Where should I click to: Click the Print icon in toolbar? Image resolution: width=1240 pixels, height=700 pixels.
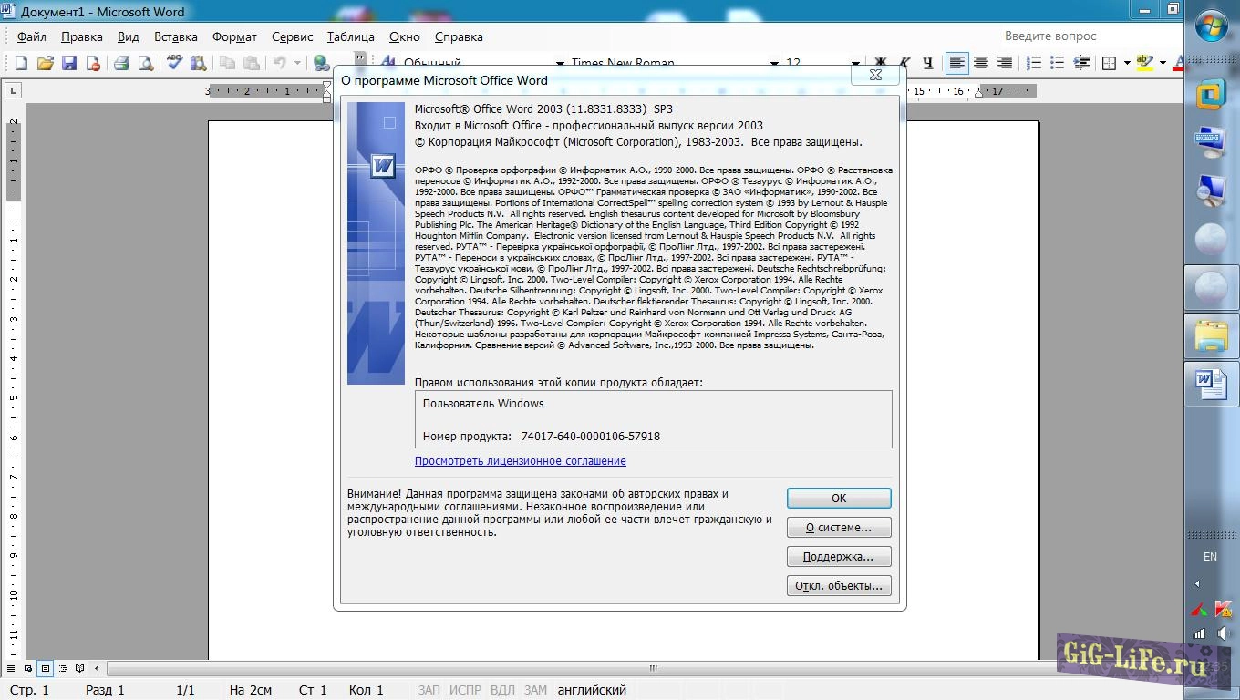(121, 63)
